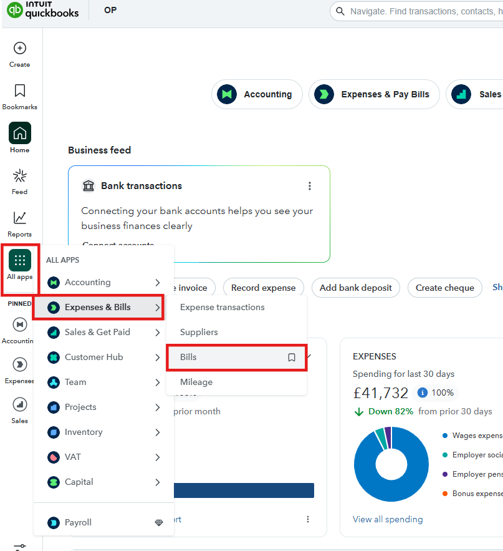503x551 pixels.
Task: Click Add bank deposit button
Action: point(355,288)
